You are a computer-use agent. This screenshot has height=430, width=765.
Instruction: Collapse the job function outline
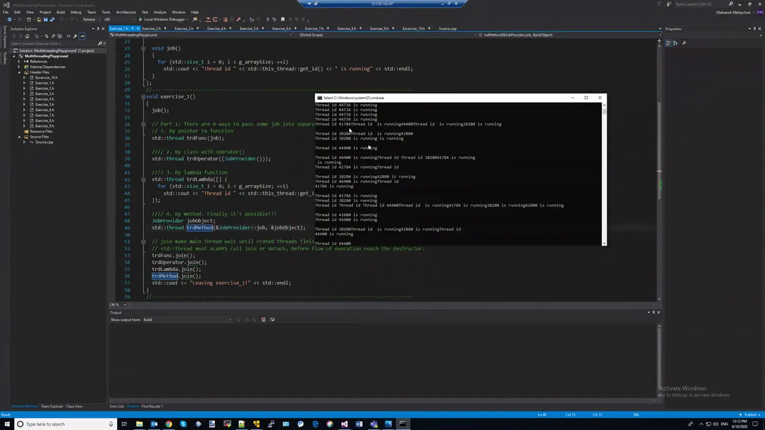click(143, 48)
